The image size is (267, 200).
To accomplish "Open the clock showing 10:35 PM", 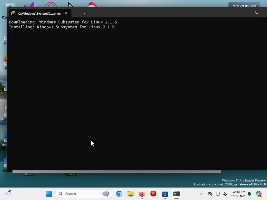I will pos(238,194).
